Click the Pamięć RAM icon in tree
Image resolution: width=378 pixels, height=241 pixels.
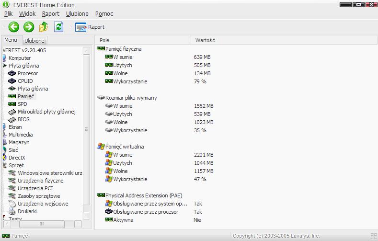(x=12, y=96)
